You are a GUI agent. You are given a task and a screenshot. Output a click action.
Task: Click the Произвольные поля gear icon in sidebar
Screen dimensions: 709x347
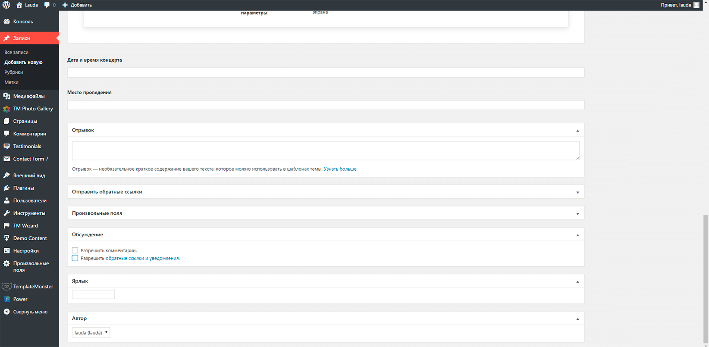coord(6,263)
